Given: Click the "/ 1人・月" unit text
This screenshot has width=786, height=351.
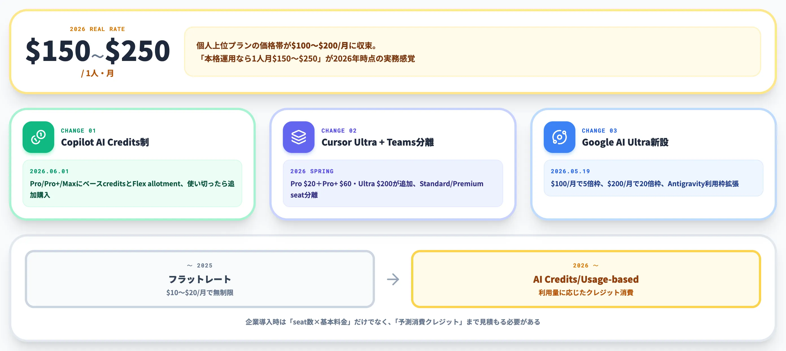Looking at the screenshot, I should [x=97, y=73].
